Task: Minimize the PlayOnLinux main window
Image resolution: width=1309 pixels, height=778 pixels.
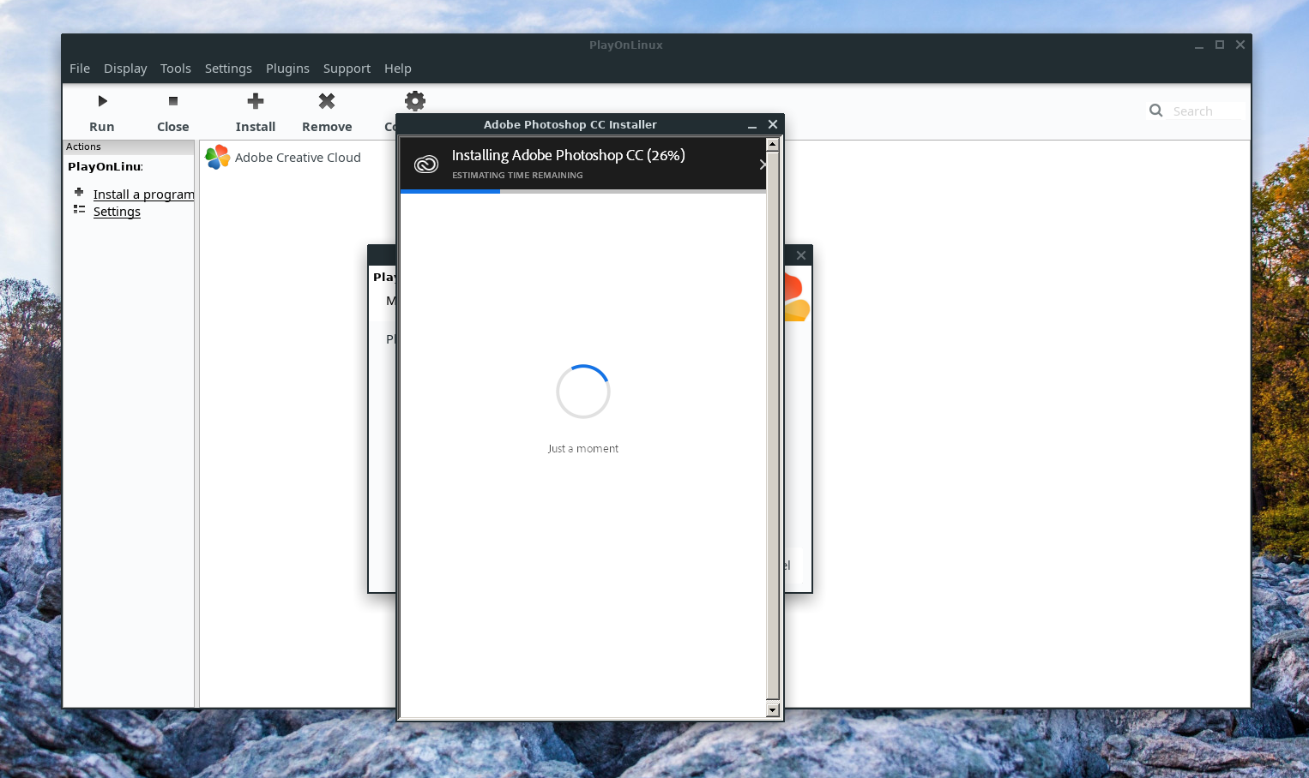Action: click(x=1199, y=46)
